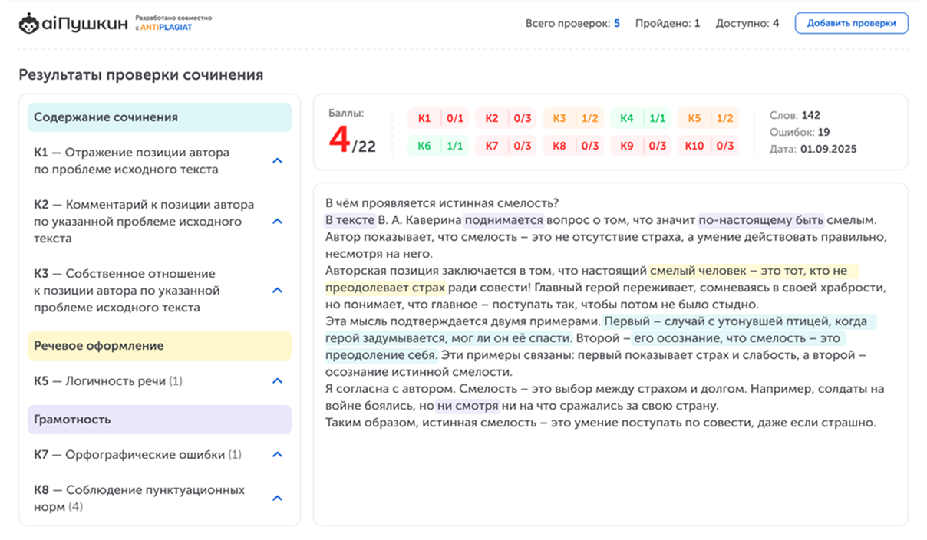Add more checks with Добавить проверки
The width and height of the screenshot is (927, 540).
point(851,23)
